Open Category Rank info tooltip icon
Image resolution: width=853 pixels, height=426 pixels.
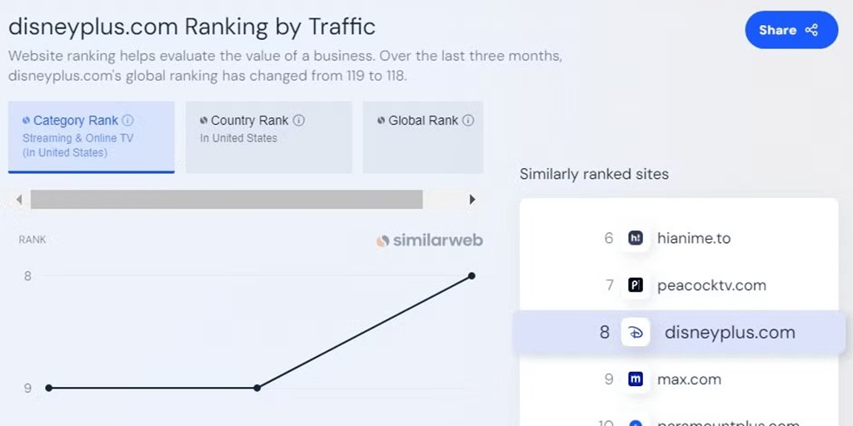click(x=127, y=121)
